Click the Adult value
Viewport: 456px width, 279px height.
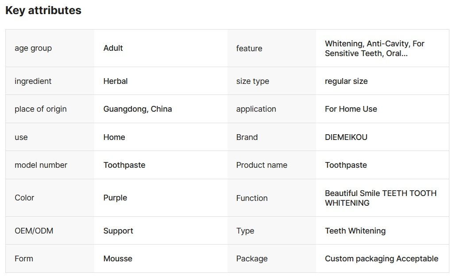click(113, 48)
